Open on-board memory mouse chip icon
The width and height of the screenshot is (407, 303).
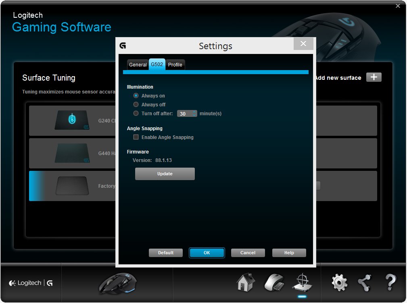coord(274,282)
